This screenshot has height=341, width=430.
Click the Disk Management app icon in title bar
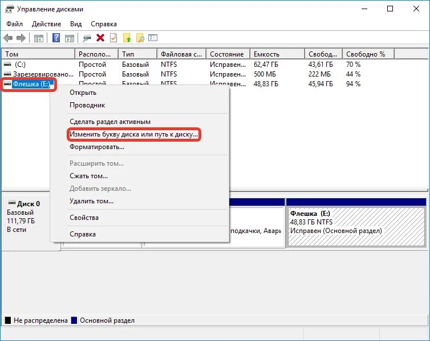[9, 9]
